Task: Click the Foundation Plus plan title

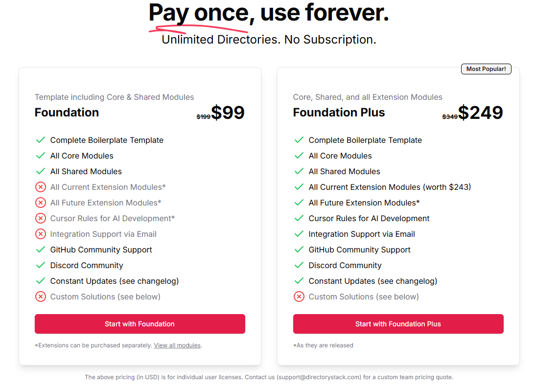Action: tap(339, 113)
